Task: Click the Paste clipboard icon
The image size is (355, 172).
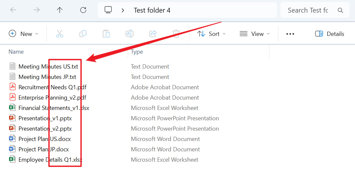Action: [x=106, y=34]
